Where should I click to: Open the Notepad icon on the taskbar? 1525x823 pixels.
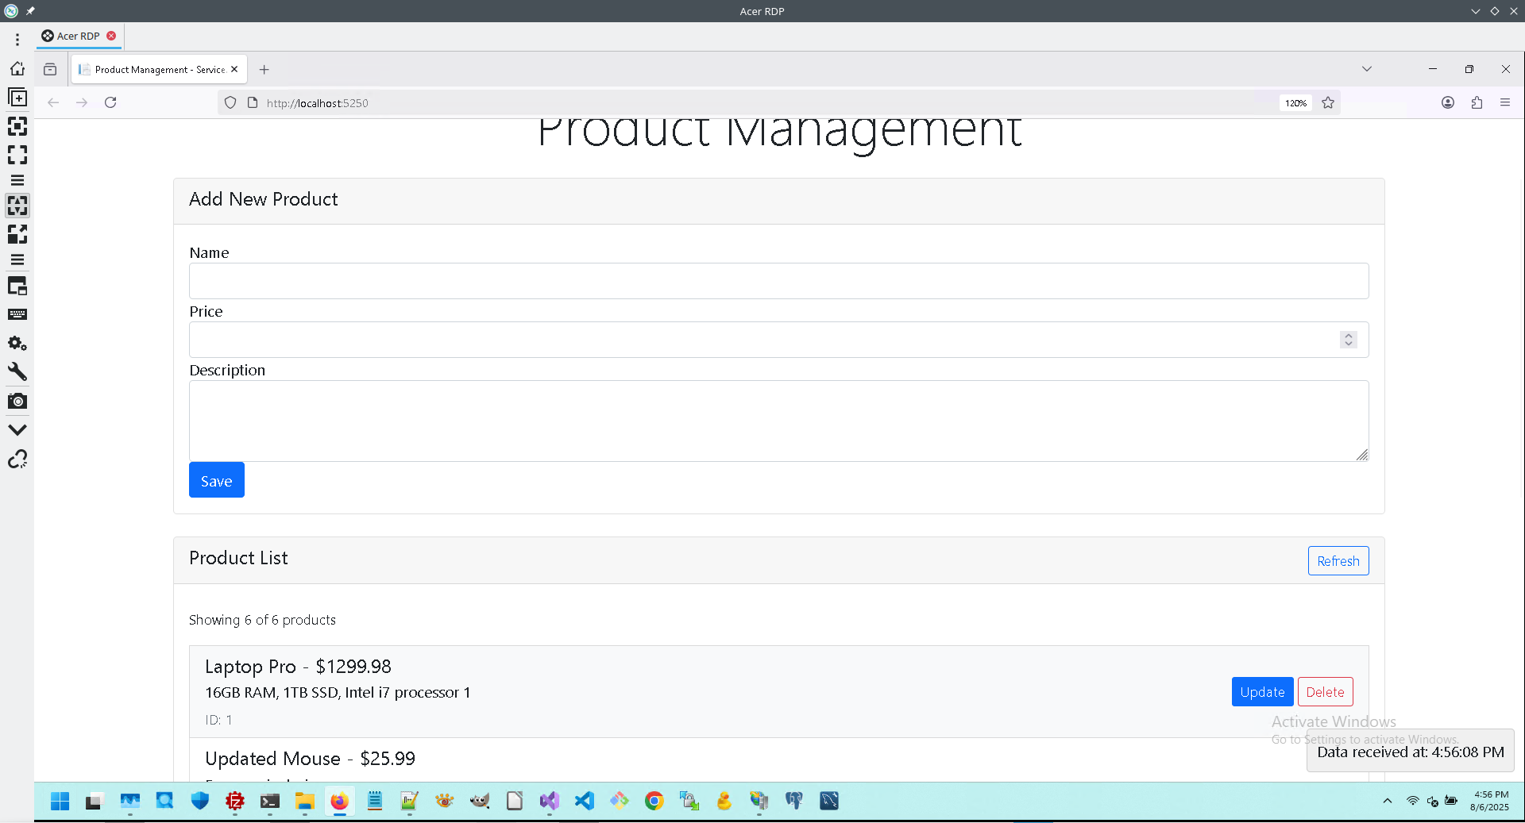(x=375, y=801)
